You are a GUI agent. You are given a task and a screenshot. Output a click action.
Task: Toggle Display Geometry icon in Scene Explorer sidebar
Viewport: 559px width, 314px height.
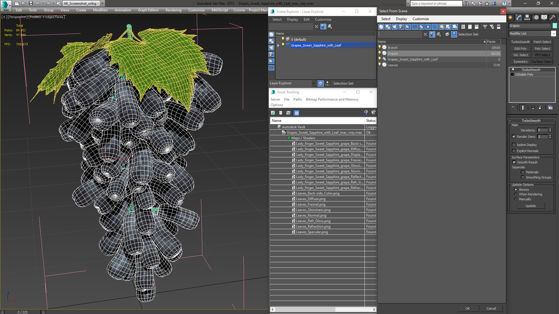point(271,34)
